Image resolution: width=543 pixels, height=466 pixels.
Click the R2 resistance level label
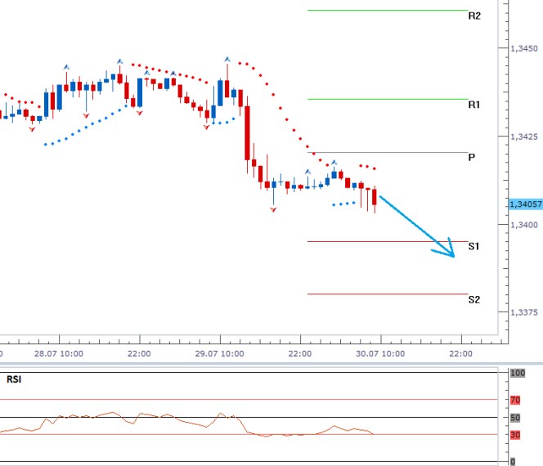(474, 16)
